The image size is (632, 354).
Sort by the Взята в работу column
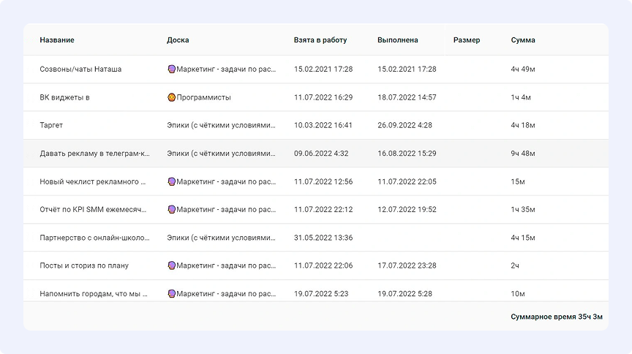tap(320, 40)
